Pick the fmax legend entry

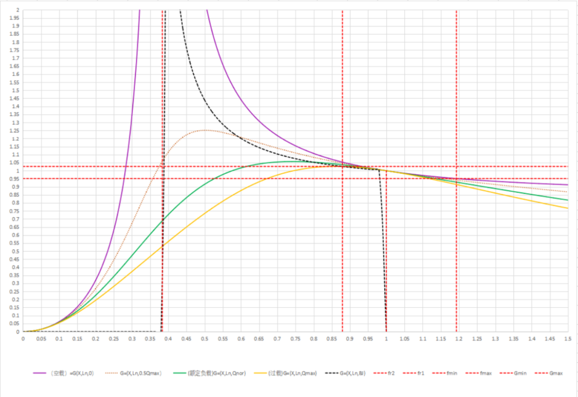(478, 373)
